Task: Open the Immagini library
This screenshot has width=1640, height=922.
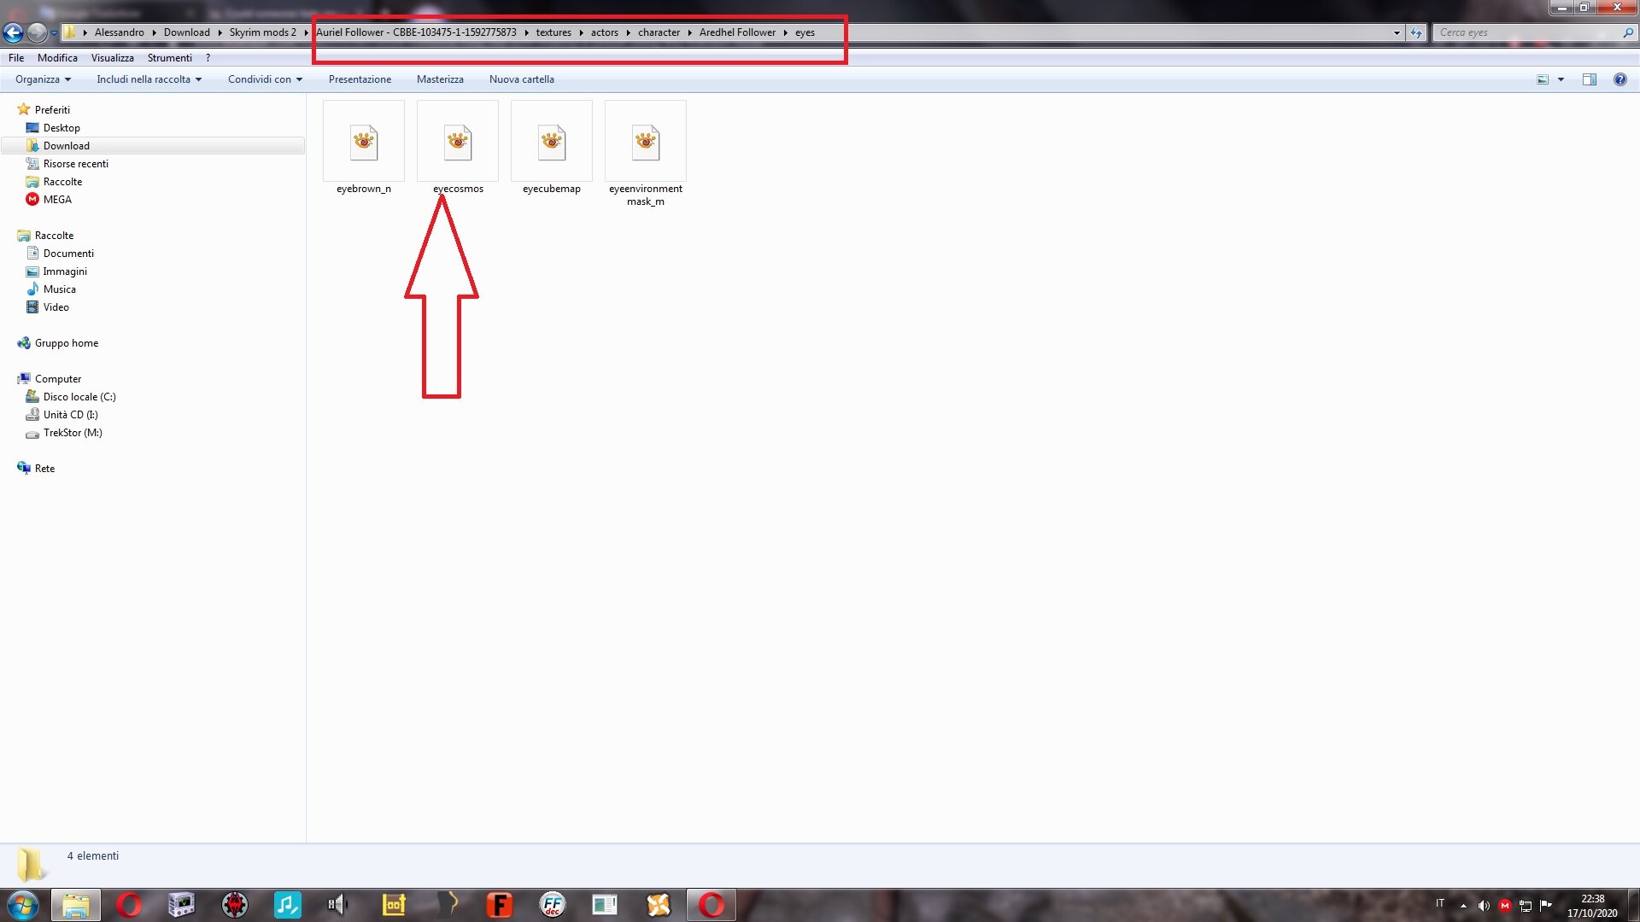Action: pos(65,271)
